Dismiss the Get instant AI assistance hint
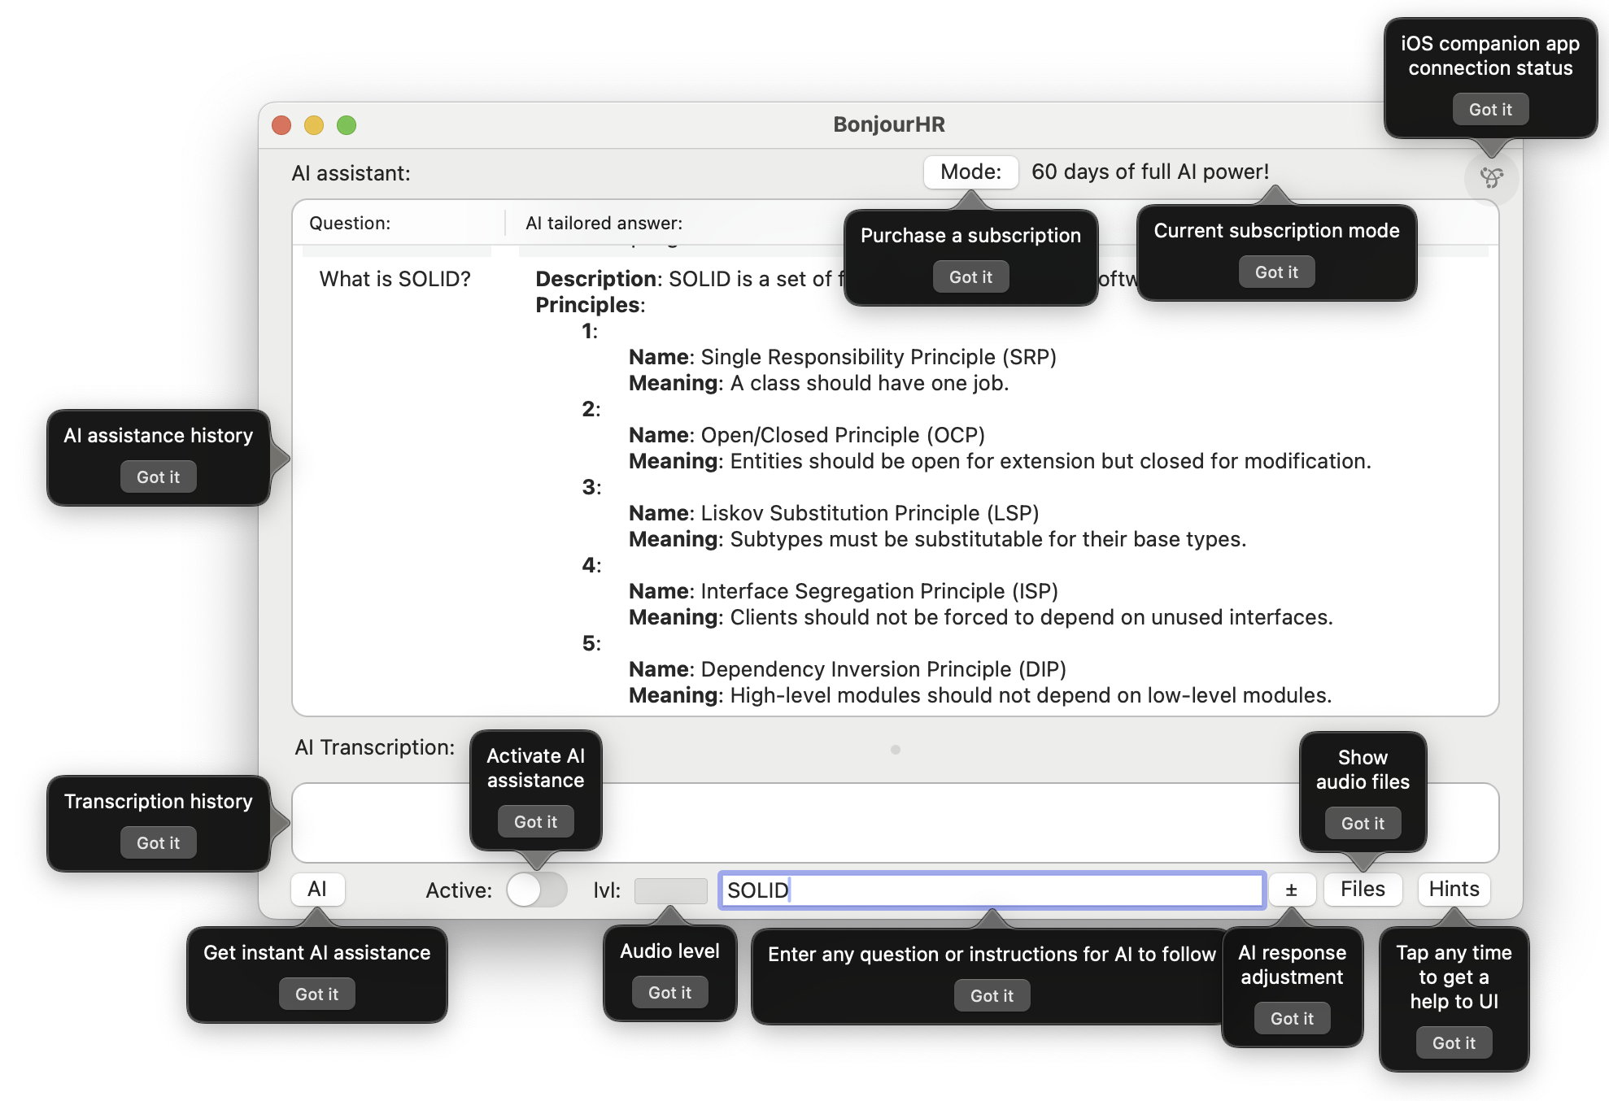The height and width of the screenshot is (1101, 1609). (317, 993)
